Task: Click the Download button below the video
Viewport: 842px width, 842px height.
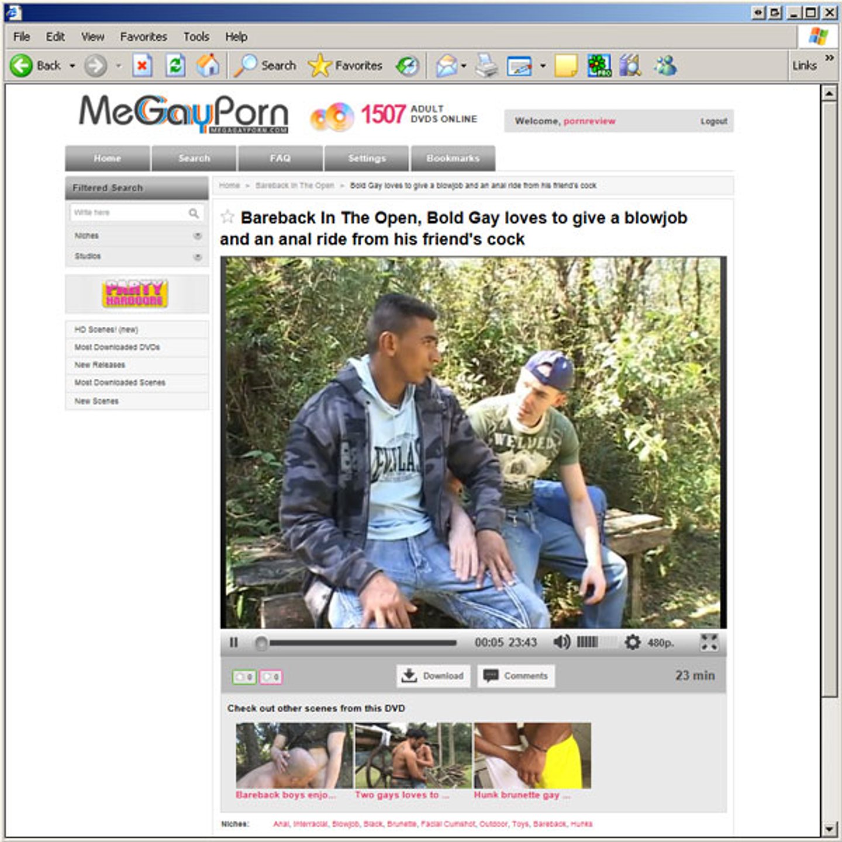Action: coord(433,676)
